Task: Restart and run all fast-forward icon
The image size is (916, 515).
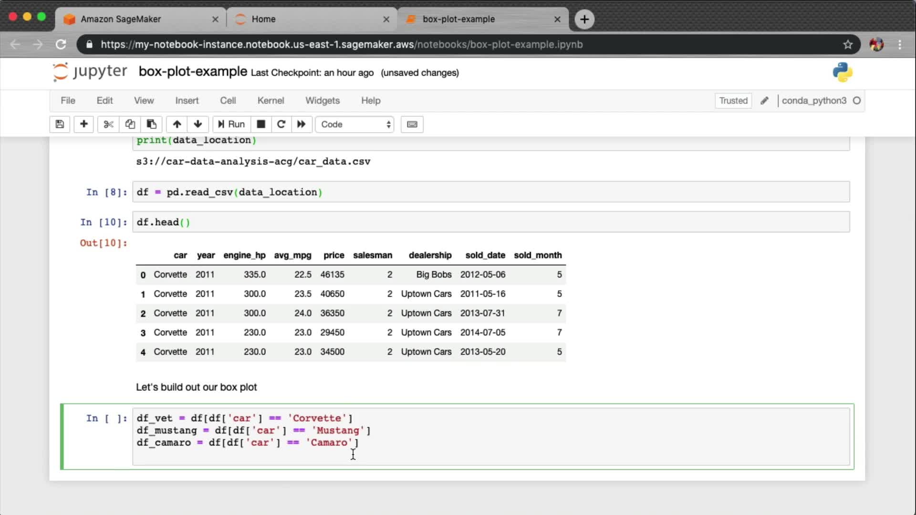Action: [x=301, y=124]
